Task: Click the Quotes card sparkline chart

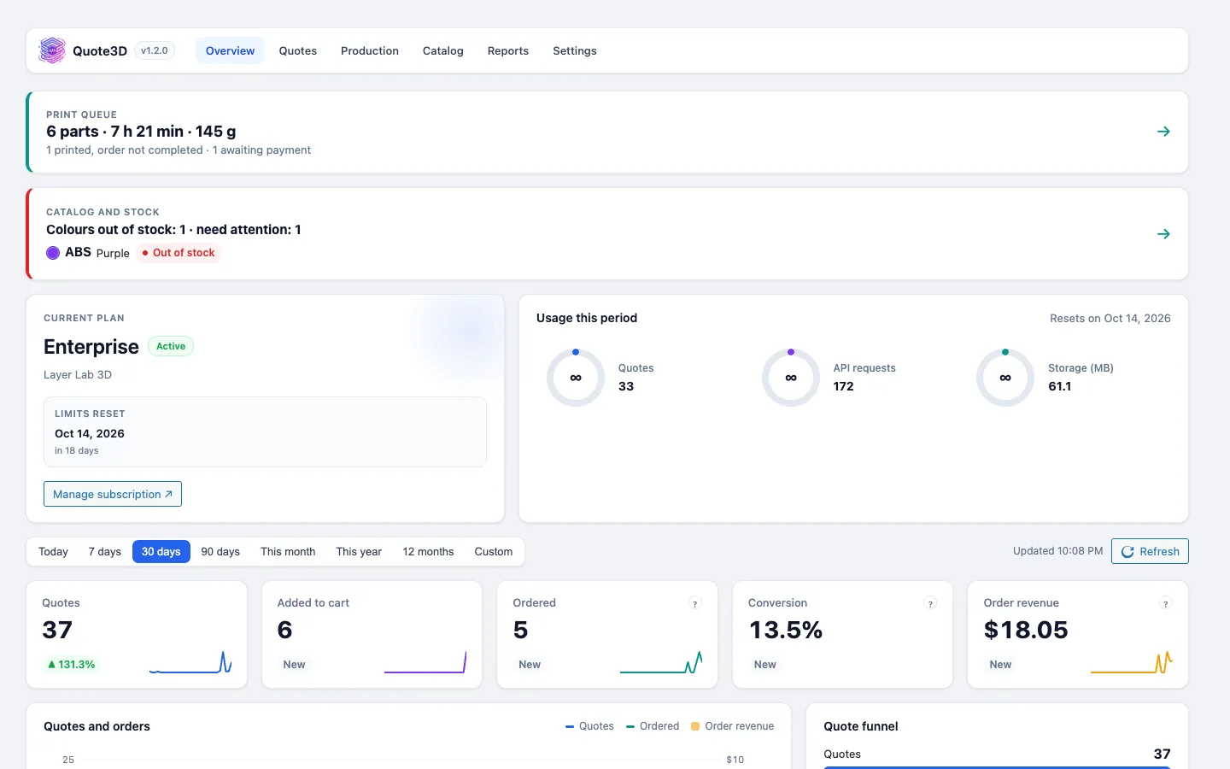Action: (x=190, y=662)
